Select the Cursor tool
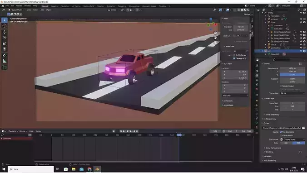 tap(4, 26)
